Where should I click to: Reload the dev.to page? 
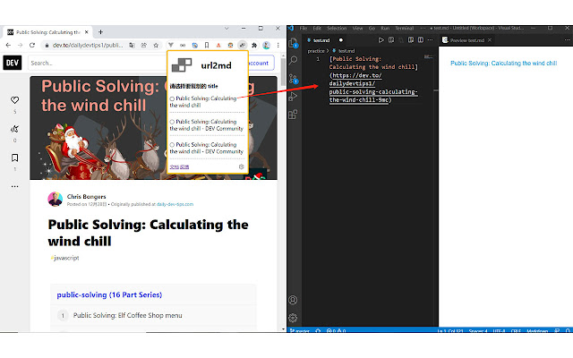coord(32,46)
